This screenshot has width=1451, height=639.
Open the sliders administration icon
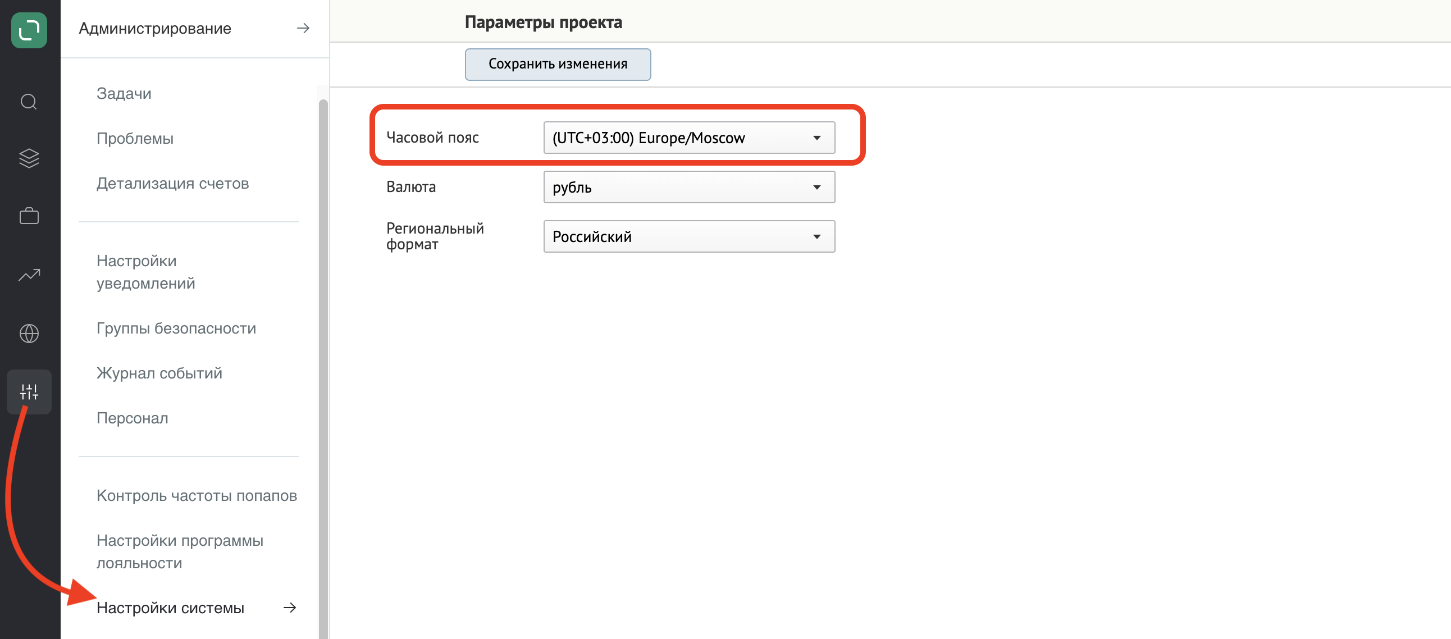29,392
